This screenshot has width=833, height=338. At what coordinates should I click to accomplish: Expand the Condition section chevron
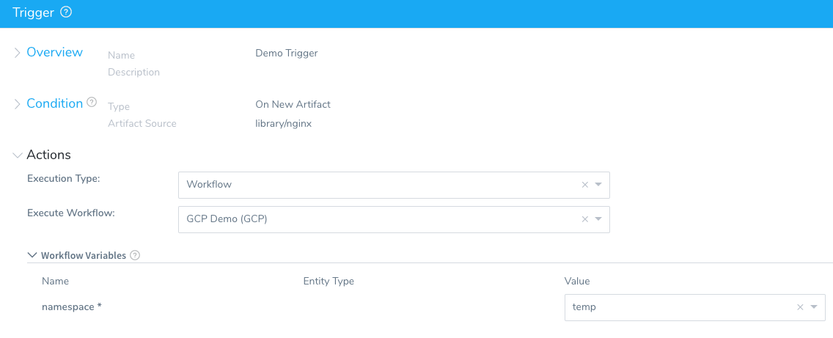pos(17,103)
